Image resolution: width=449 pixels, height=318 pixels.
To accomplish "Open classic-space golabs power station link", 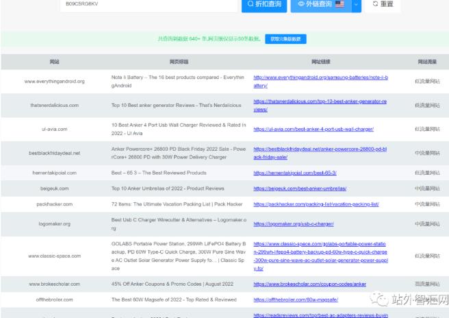I will (320, 256).
